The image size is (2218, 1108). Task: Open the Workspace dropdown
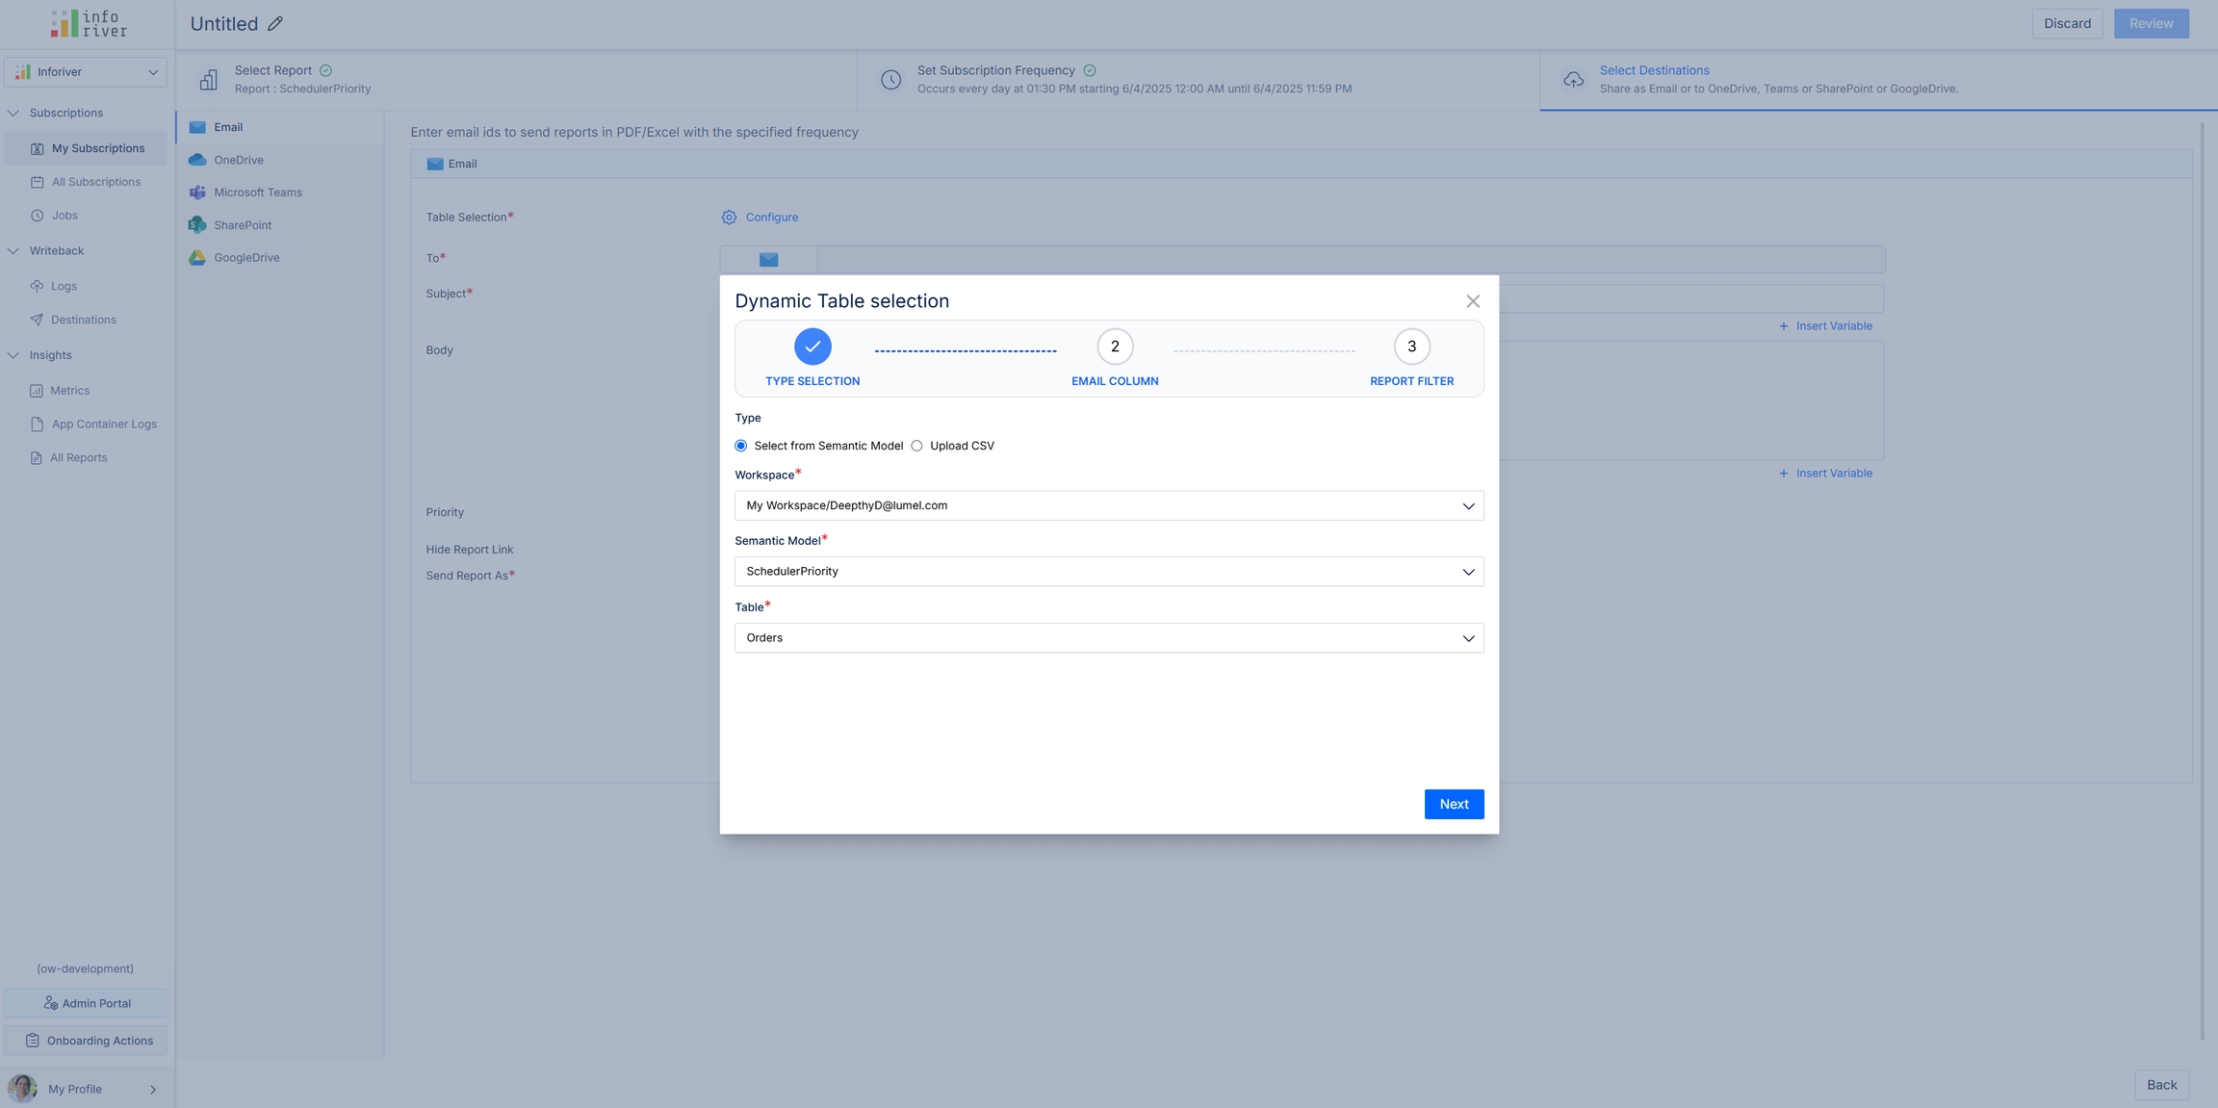click(1108, 506)
